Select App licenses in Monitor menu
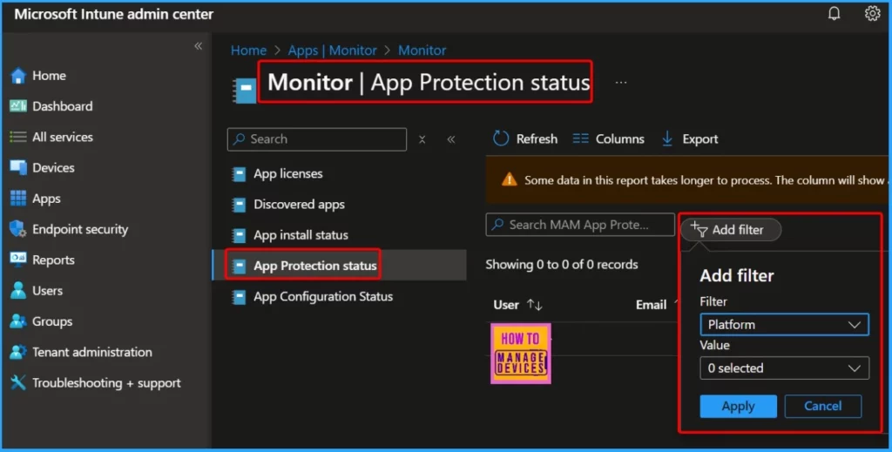 point(287,173)
